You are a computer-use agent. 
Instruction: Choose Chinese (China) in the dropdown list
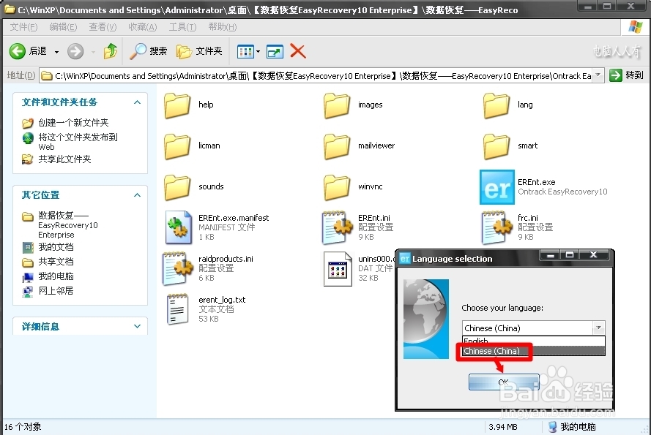[534, 351]
